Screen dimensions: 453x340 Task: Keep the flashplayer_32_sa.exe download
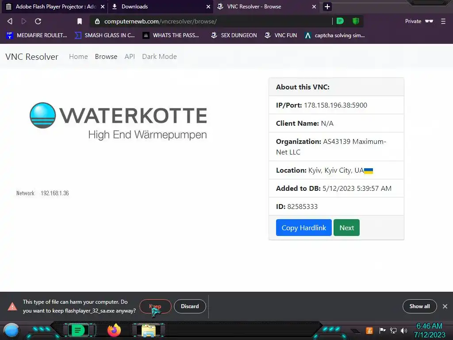[x=155, y=306]
